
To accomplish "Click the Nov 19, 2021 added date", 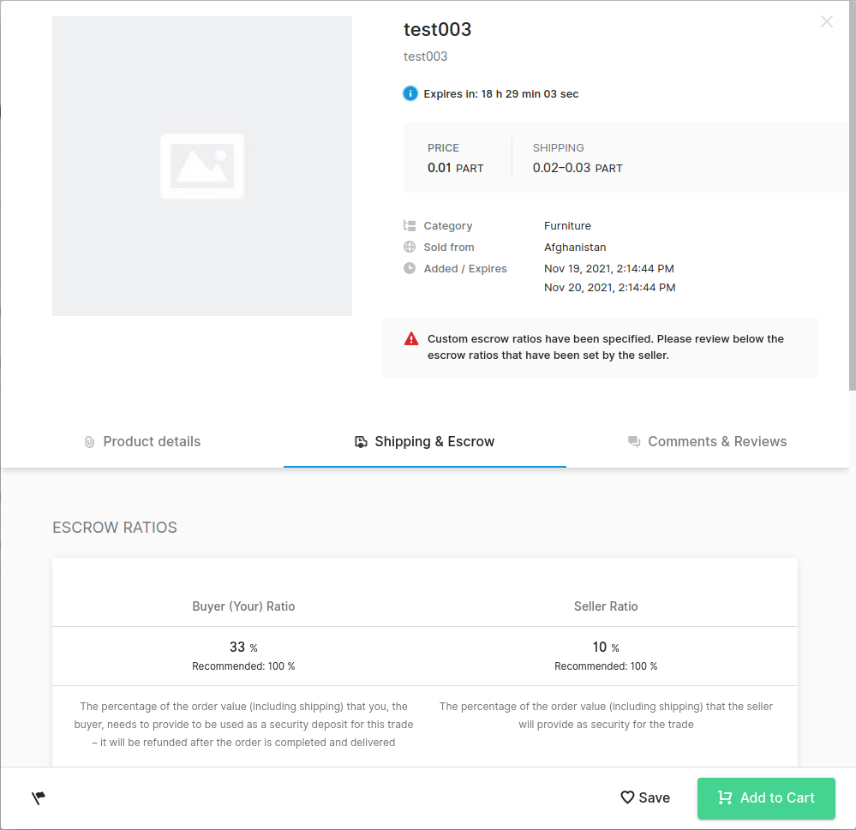I will [608, 268].
